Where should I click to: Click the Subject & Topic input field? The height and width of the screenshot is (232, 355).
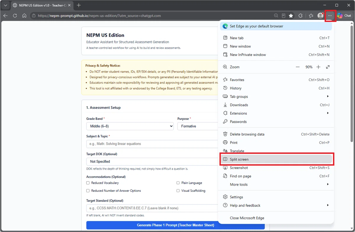coord(152,144)
